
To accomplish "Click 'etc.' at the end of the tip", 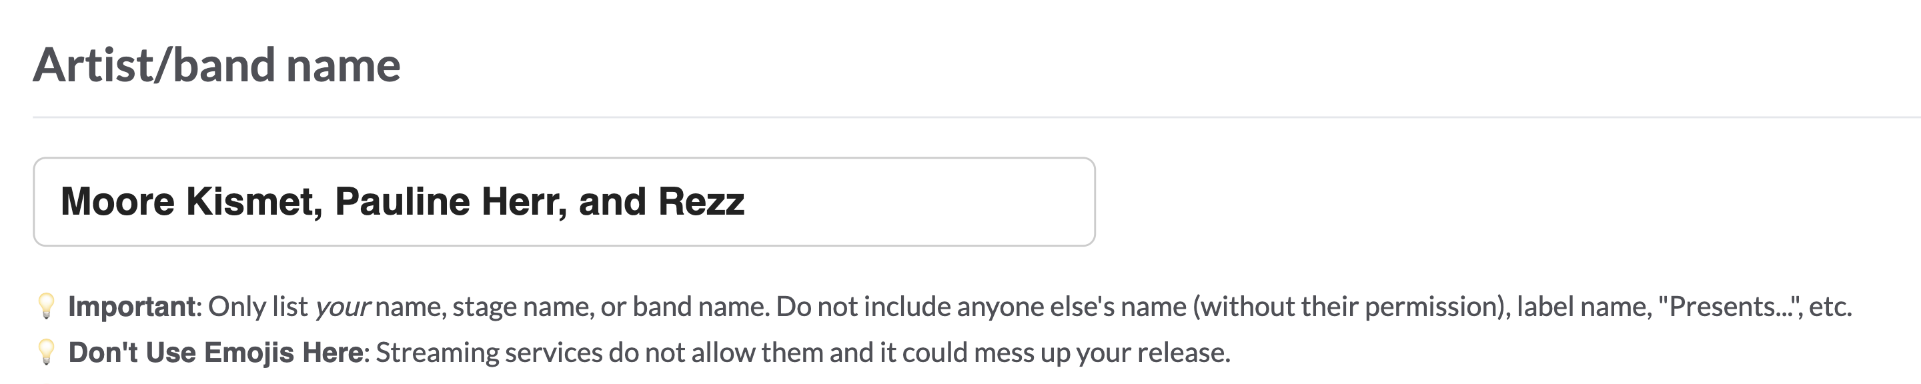I will 1830,307.
